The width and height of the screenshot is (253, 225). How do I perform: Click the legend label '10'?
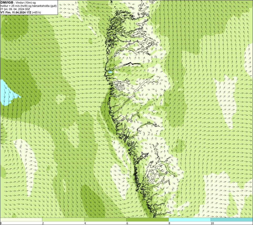pos(212,223)
